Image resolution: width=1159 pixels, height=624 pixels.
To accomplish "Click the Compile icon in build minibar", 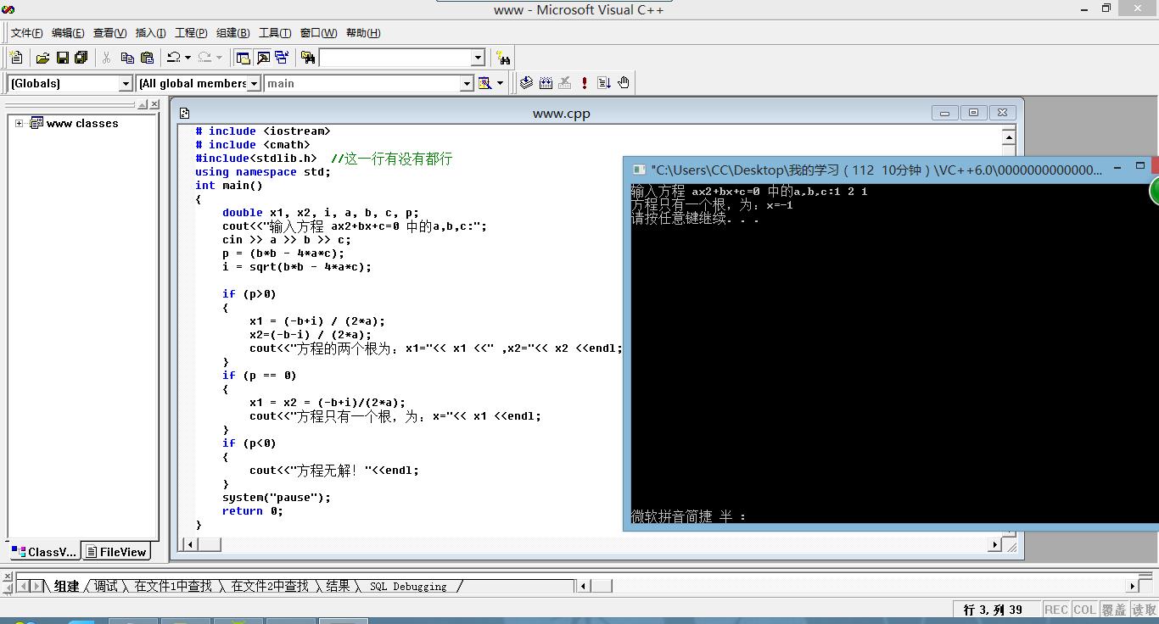I will click(x=526, y=83).
